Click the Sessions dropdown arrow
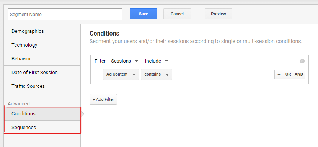The image size is (318, 147). pos(137,61)
